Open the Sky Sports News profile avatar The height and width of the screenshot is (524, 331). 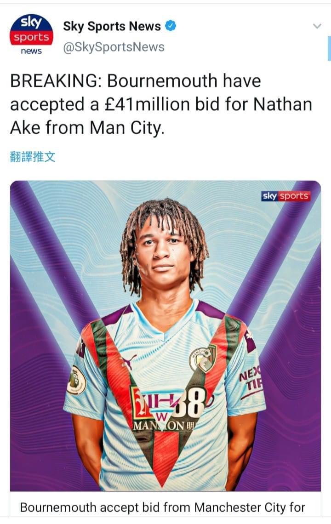point(31,35)
